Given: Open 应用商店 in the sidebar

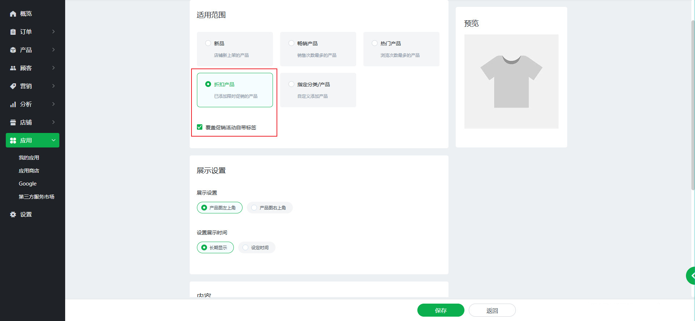Looking at the screenshot, I should pyautogui.click(x=29, y=171).
